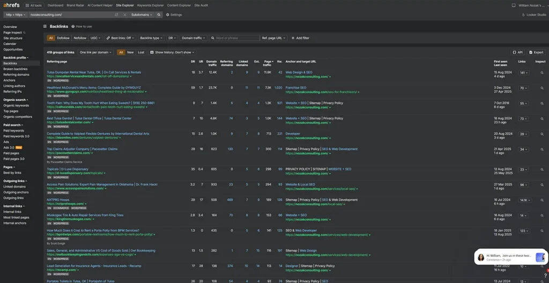
Task: Show Lost links only
Action: pyautogui.click(x=141, y=52)
